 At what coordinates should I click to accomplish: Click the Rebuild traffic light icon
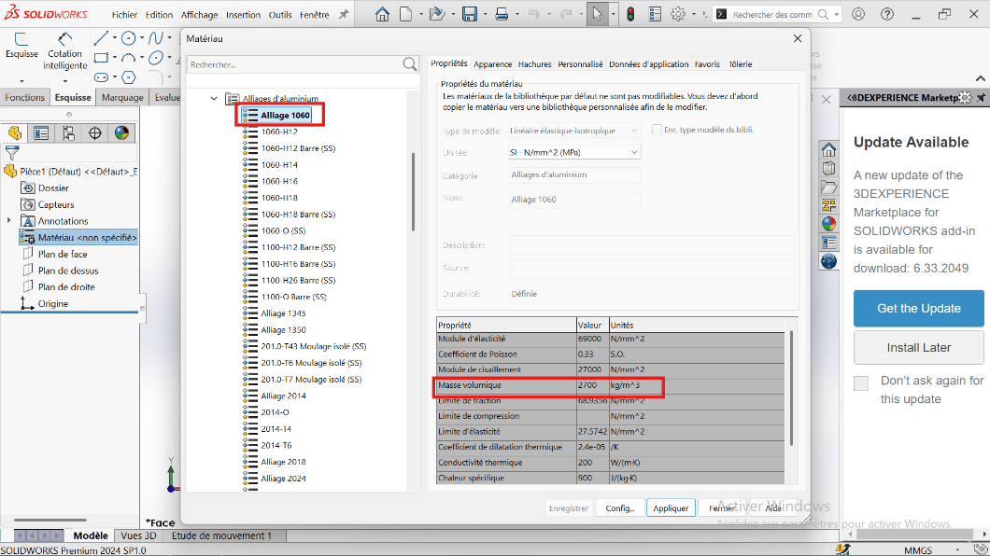[630, 14]
